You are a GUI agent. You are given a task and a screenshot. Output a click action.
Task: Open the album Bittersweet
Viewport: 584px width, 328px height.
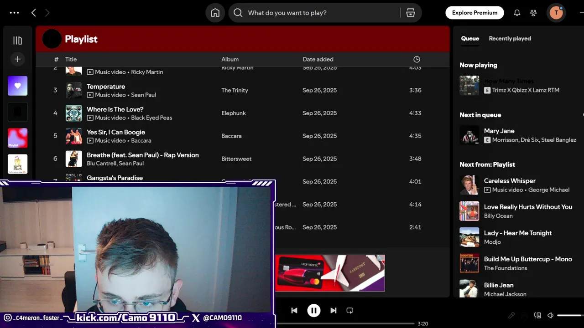(236, 159)
